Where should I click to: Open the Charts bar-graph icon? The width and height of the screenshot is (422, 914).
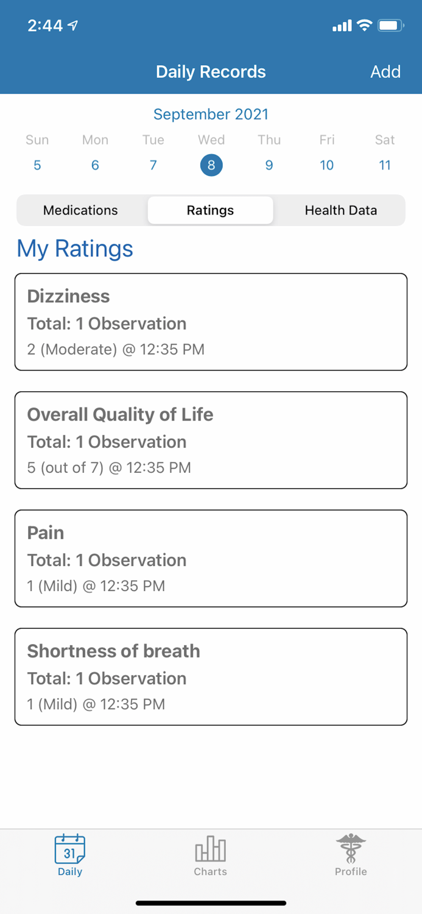pos(210,852)
